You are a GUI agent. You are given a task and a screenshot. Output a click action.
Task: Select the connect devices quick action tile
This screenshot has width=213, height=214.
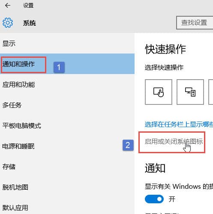click(x=190, y=92)
